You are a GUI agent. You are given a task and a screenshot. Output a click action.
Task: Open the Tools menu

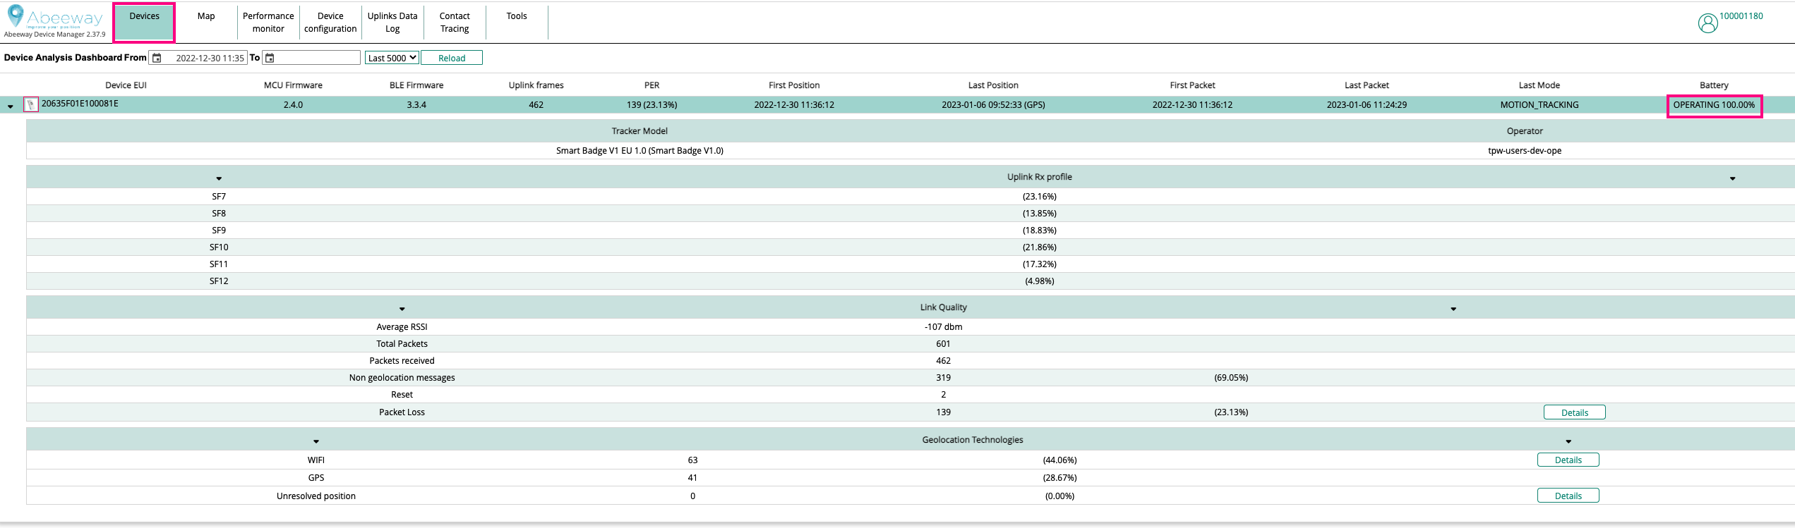click(x=517, y=23)
